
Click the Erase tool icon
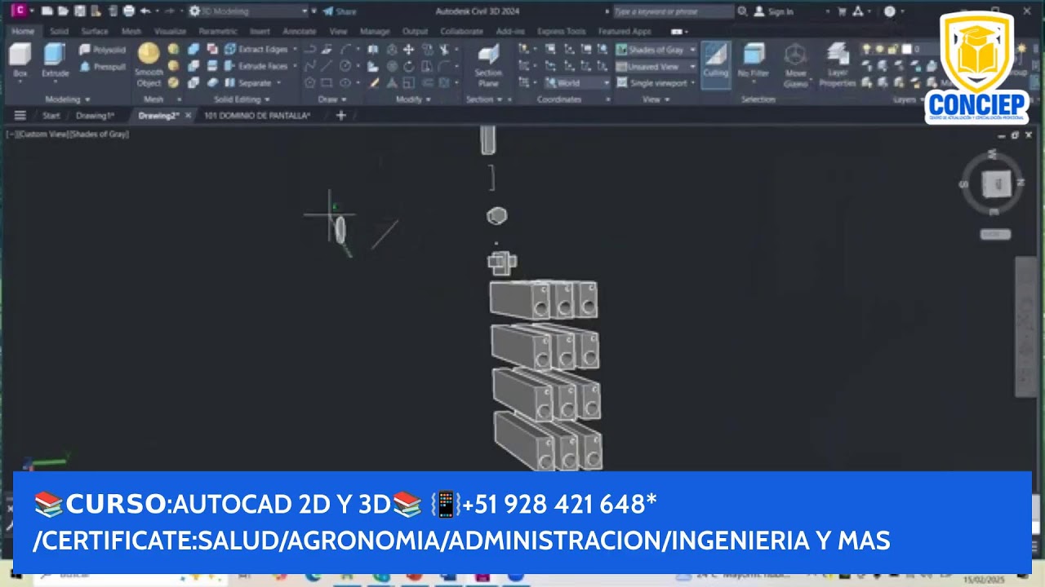pyautogui.click(x=375, y=82)
